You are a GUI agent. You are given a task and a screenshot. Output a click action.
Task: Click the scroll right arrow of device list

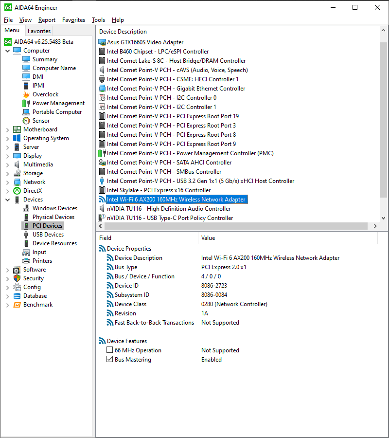375,226
